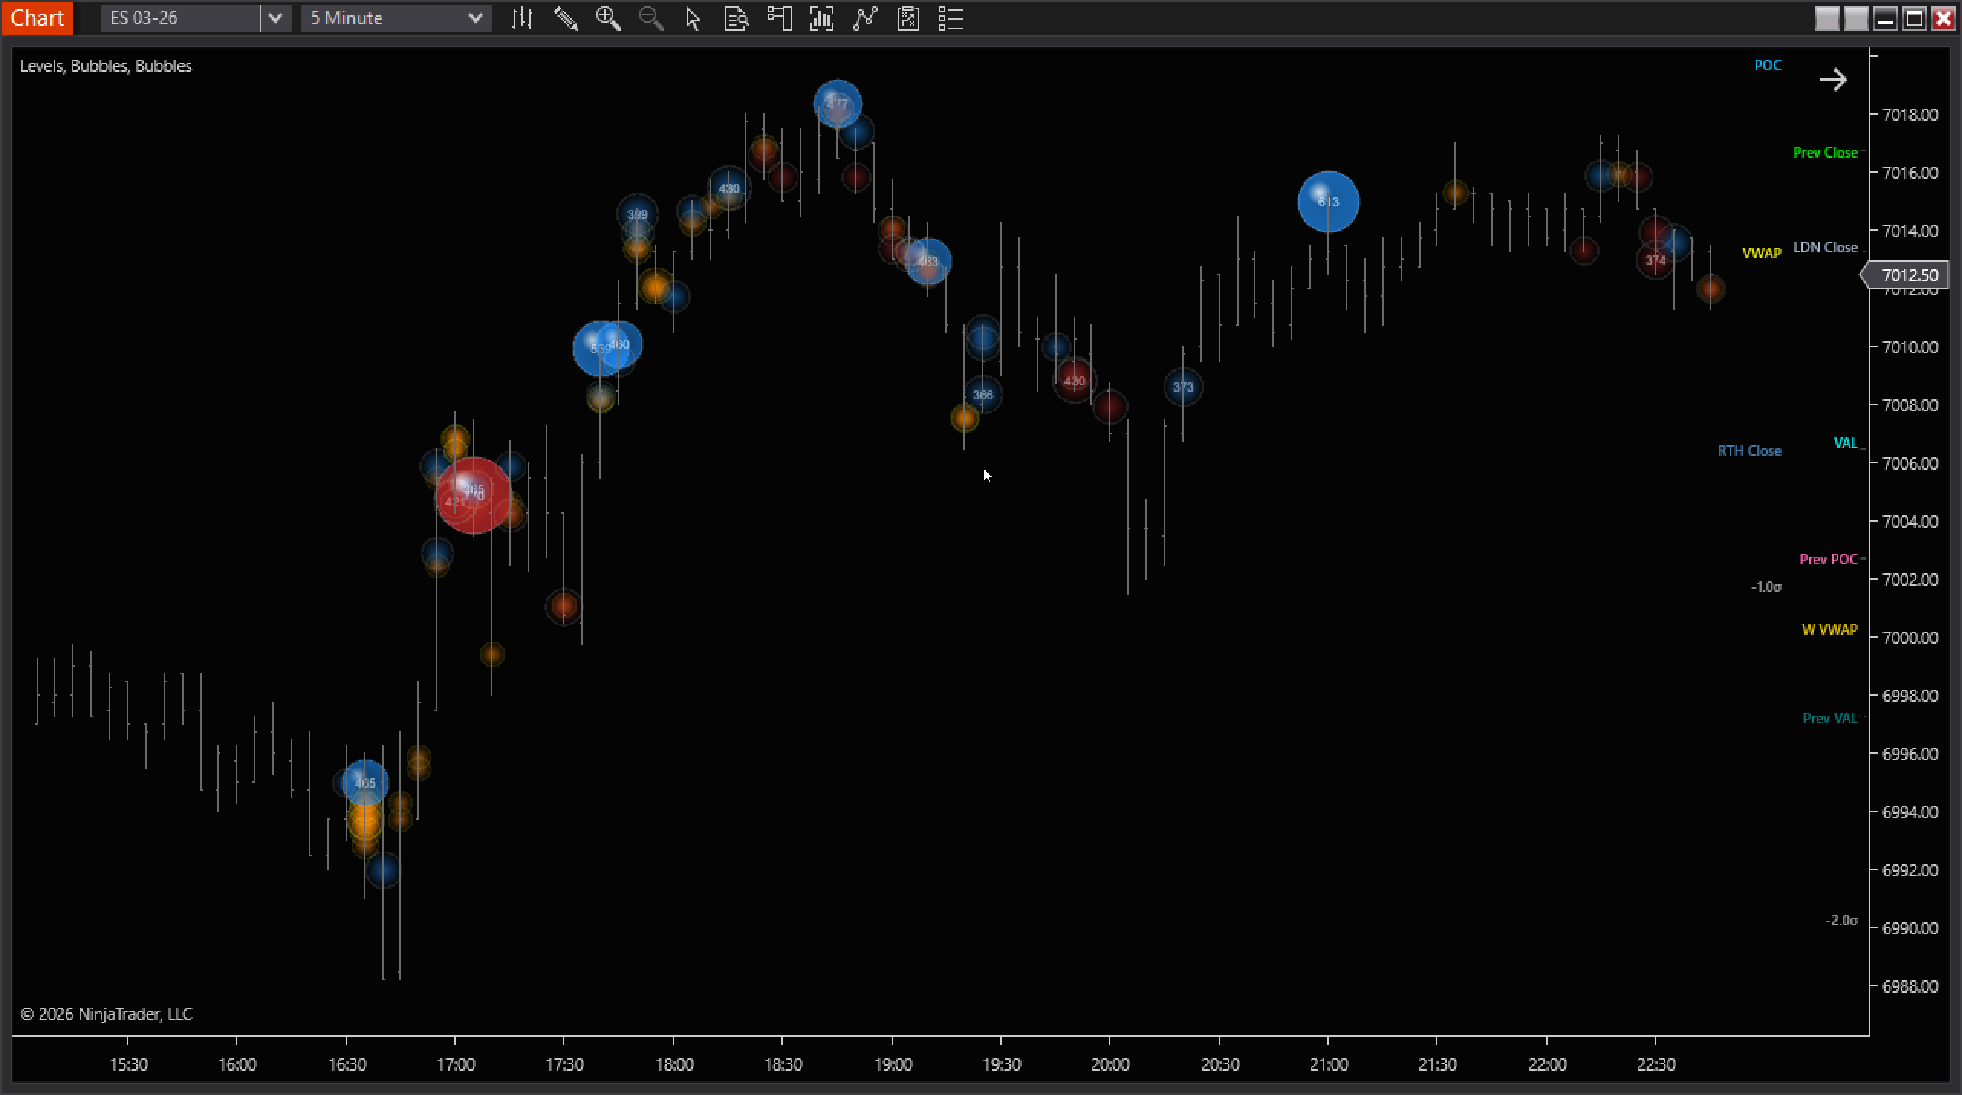Screen dimensions: 1962x1095
Task: Click the zoom in magnifier
Action: (609, 18)
